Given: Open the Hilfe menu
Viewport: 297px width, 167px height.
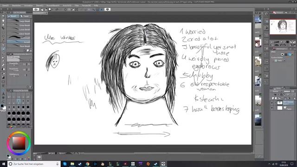Looking at the screenshot, I should pyautogui.click(x=96, y=6).
